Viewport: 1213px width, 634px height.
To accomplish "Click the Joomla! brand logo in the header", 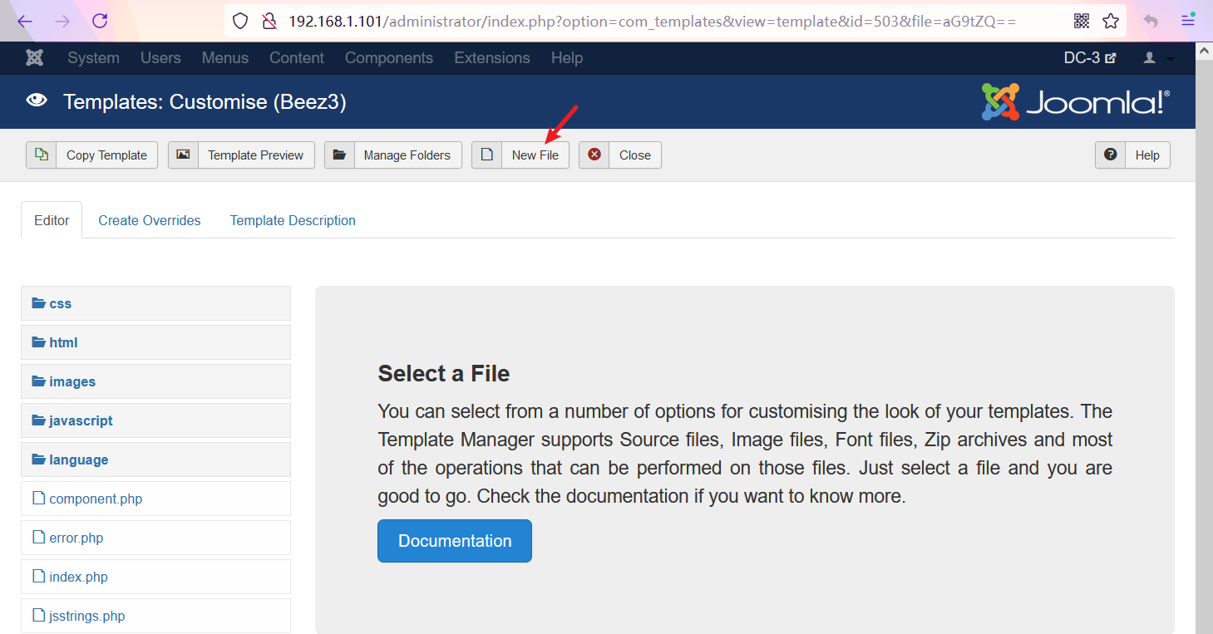I will [1076, 101].
